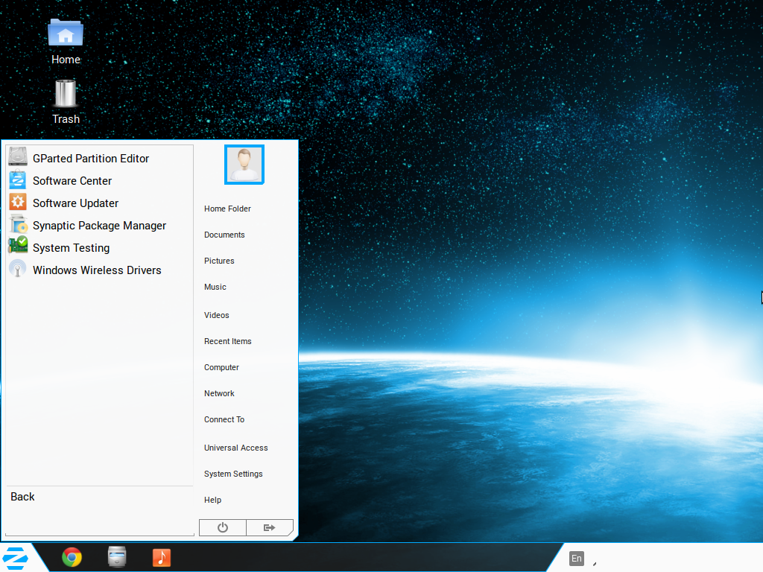Click the user avatar picture

click(244, 165)
